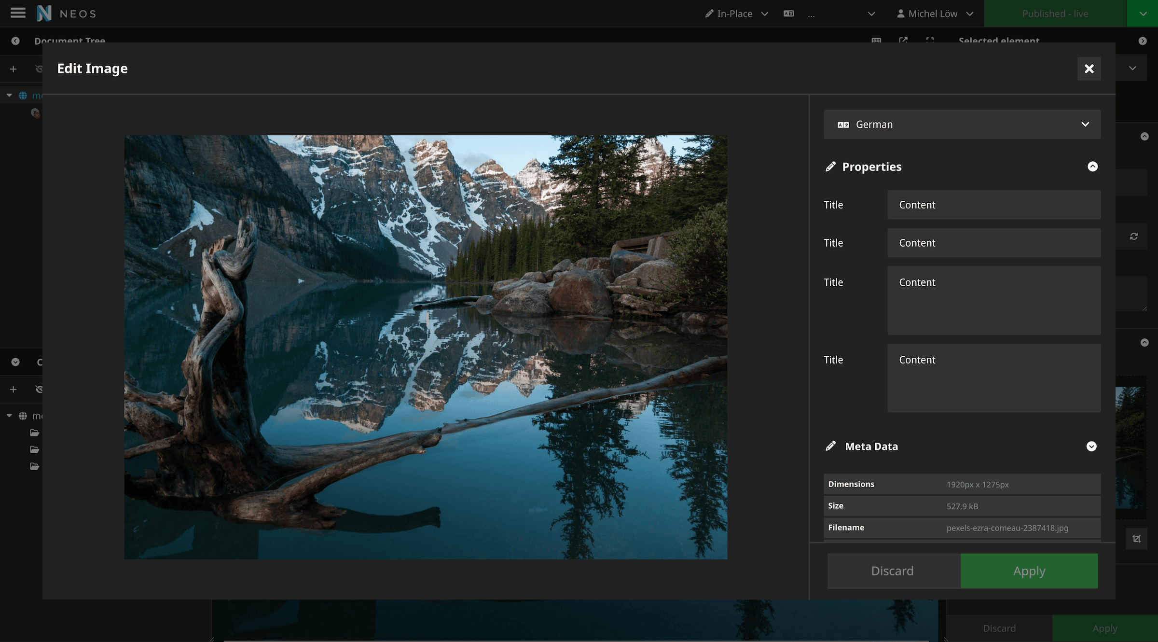Image resolution: width=1158 pixels, height=642 pixels.
Task: Add a new node with the plus icon
Action: [13, 69]
